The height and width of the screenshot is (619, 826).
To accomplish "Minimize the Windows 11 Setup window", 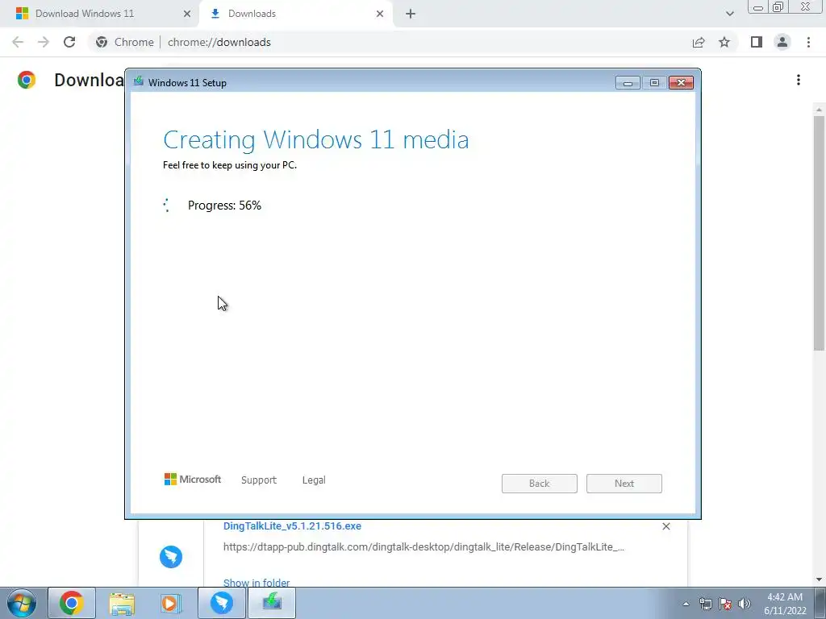I will [x=628, y=83].
